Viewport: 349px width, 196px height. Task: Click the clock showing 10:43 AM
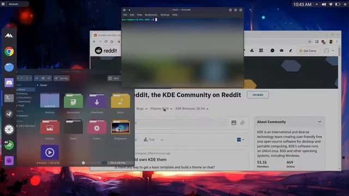pyautogui.click(x=302, y=4)
